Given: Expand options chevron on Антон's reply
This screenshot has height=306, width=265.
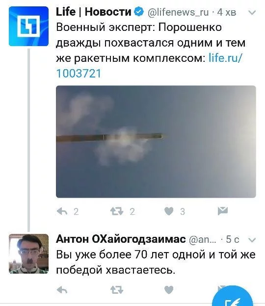Looking at the screenshot, I should [x=252, y=240].
